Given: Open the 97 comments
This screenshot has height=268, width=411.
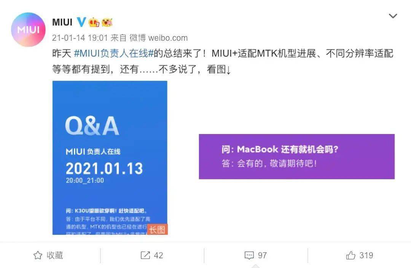Looking at the screenshot, I should coord(262,255).
